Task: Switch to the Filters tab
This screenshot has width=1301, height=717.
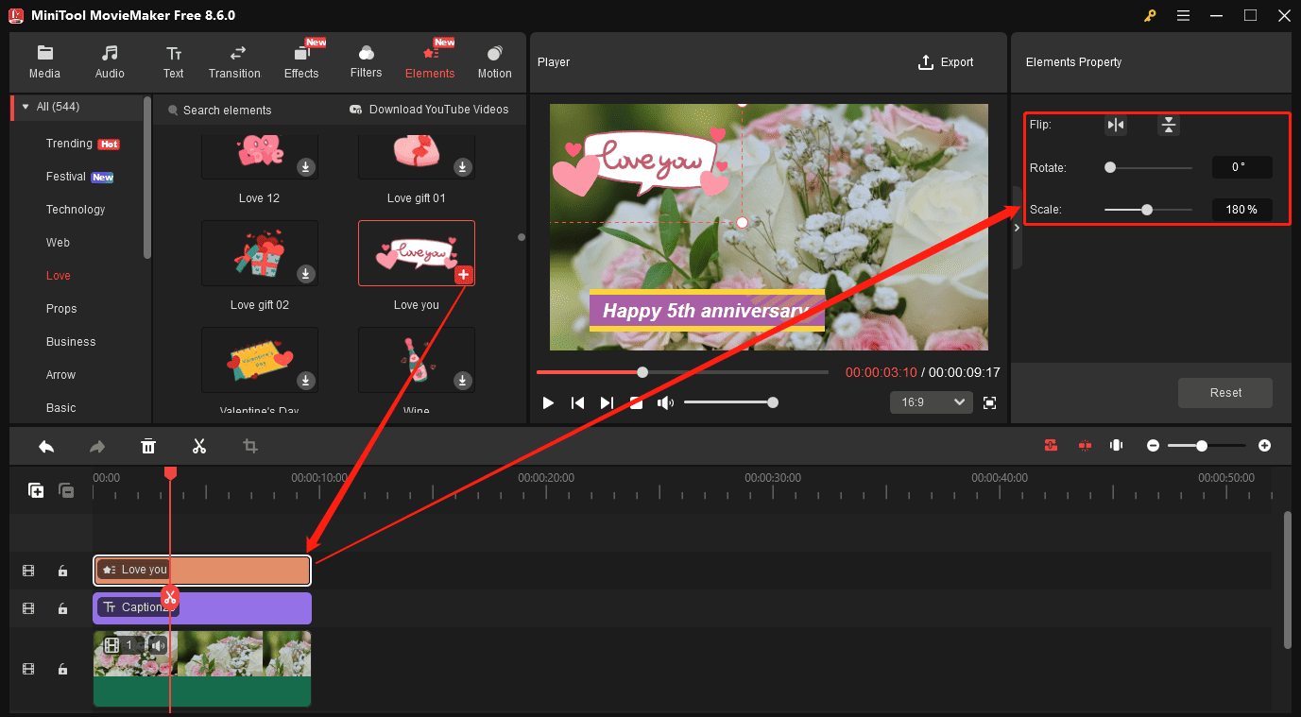Action: [x=366, y=62]
